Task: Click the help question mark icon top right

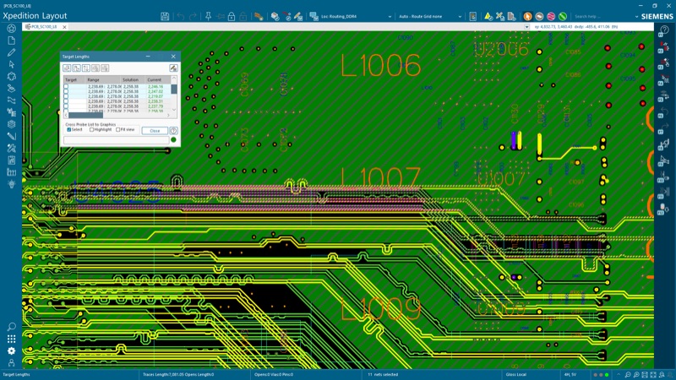Action: coord(664,30)
